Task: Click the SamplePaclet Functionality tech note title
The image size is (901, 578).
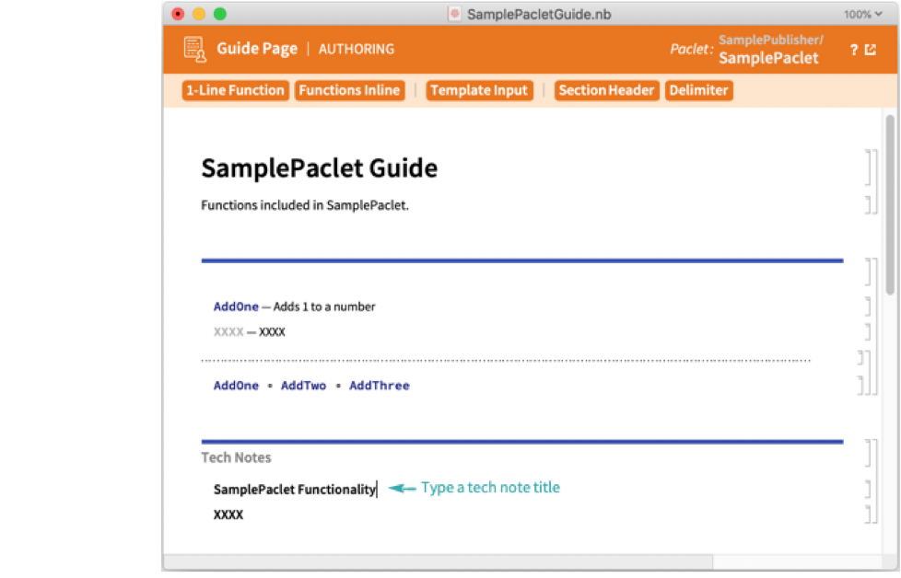Action: pyautogui.click(x=295, y=490)
